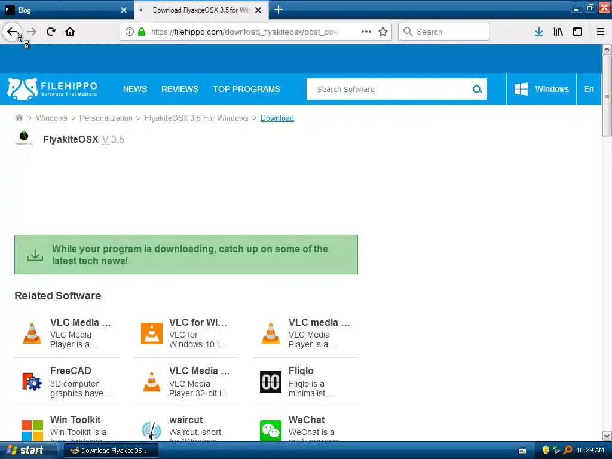Click the forward navigation arrow

tap(32, 32)
